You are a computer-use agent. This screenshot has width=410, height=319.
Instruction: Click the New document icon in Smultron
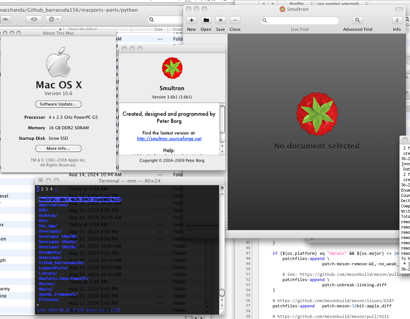(191, 20)
